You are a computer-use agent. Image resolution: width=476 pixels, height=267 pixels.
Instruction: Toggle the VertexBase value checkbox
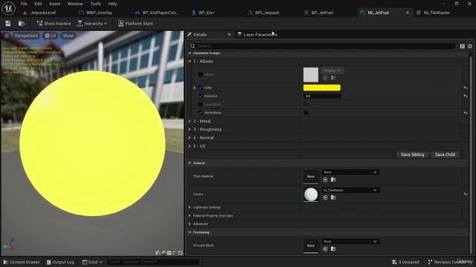coord(306,113)
